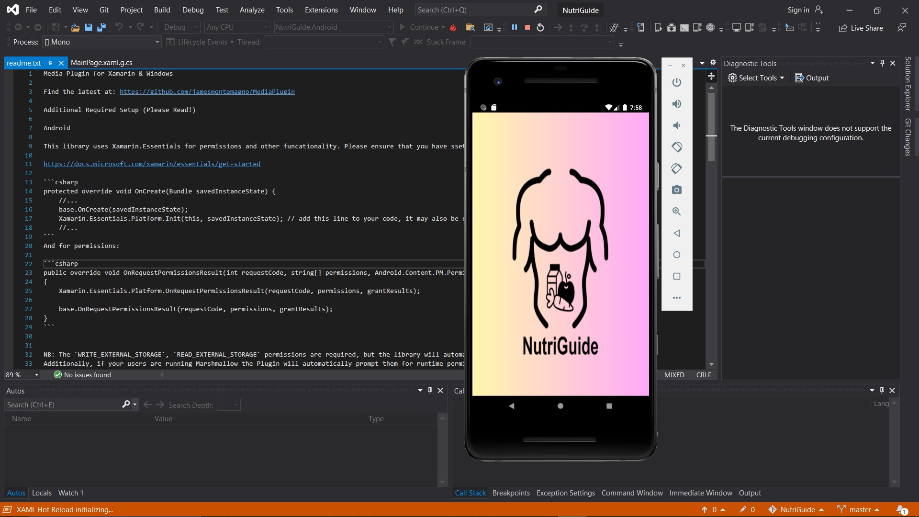The height and width of the screenshot is (517, 919).
Task: Click the Send Feedback icon
Action: click(x=902, y=28)
